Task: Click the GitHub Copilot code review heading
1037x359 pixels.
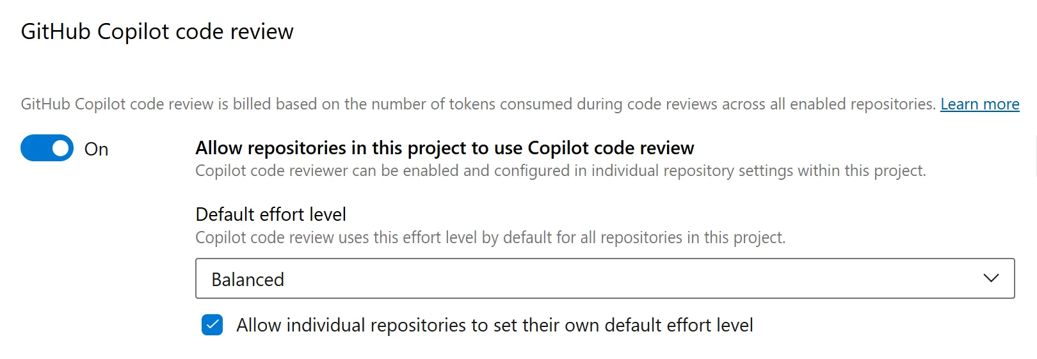Action: [157, 31]
